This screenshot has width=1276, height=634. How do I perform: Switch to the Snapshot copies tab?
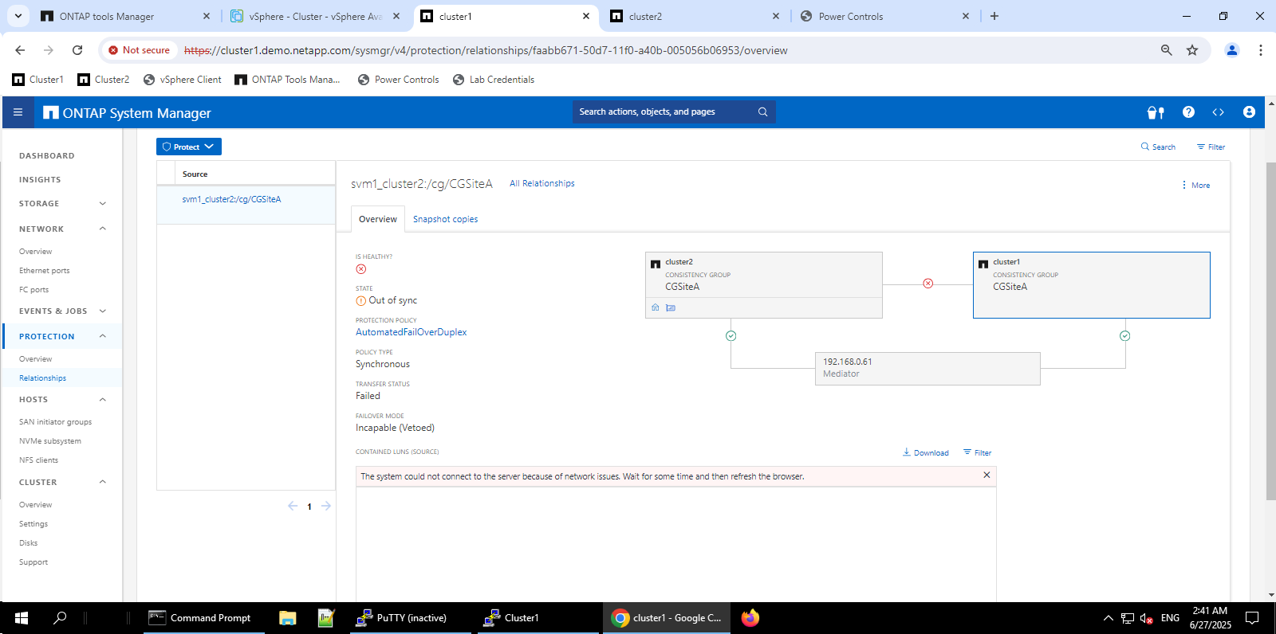point(445,219)
